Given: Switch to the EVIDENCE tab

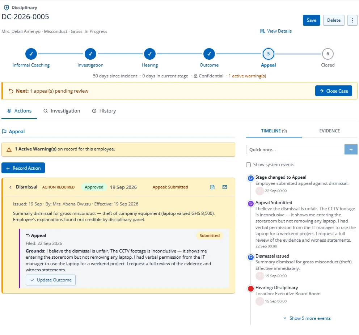Looking at the screenshot, I should (329, 131).
